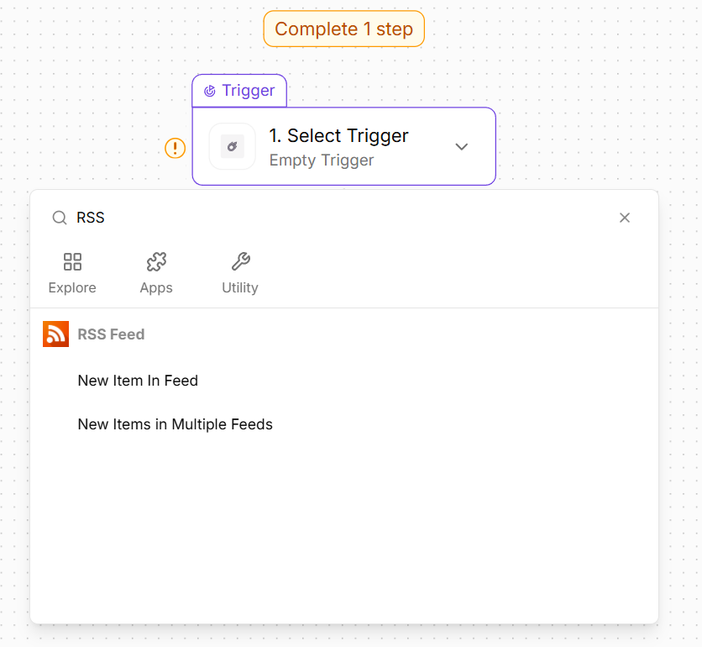
Task: Click the Utility wrench icon
Action: pos(240,262)
